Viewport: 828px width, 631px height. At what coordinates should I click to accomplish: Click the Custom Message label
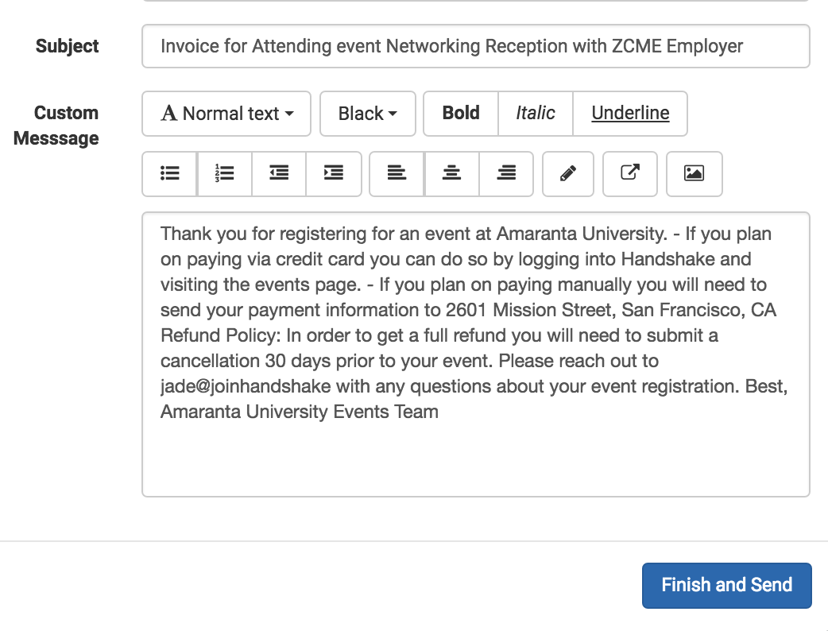tap(56, 126)
